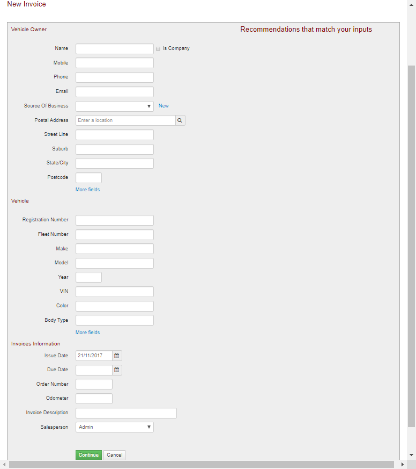Open the Issue Date calendar picker
Viewport: 416px width, 469px height.
coord(117,356)
